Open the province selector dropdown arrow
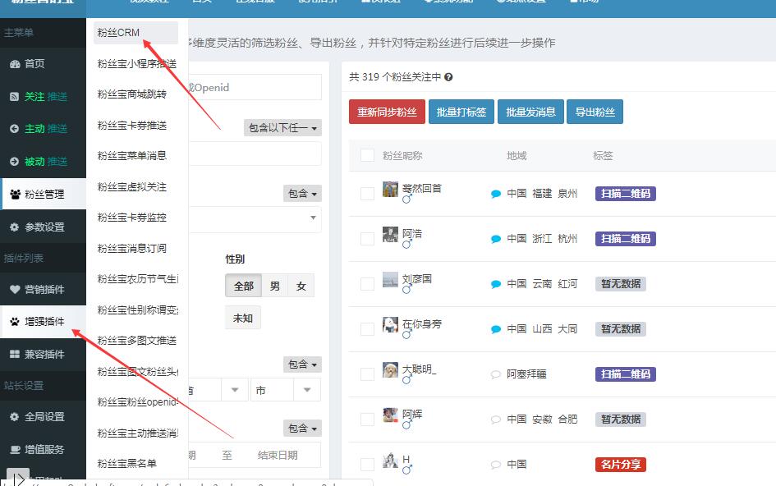Screen dimensions: 776x486 [235, 390]
